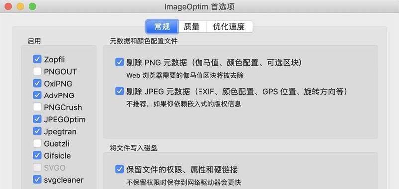Uncheck the Gifsicle optimizer
This screenshot has height=189, width=399.
click(37, 155)
